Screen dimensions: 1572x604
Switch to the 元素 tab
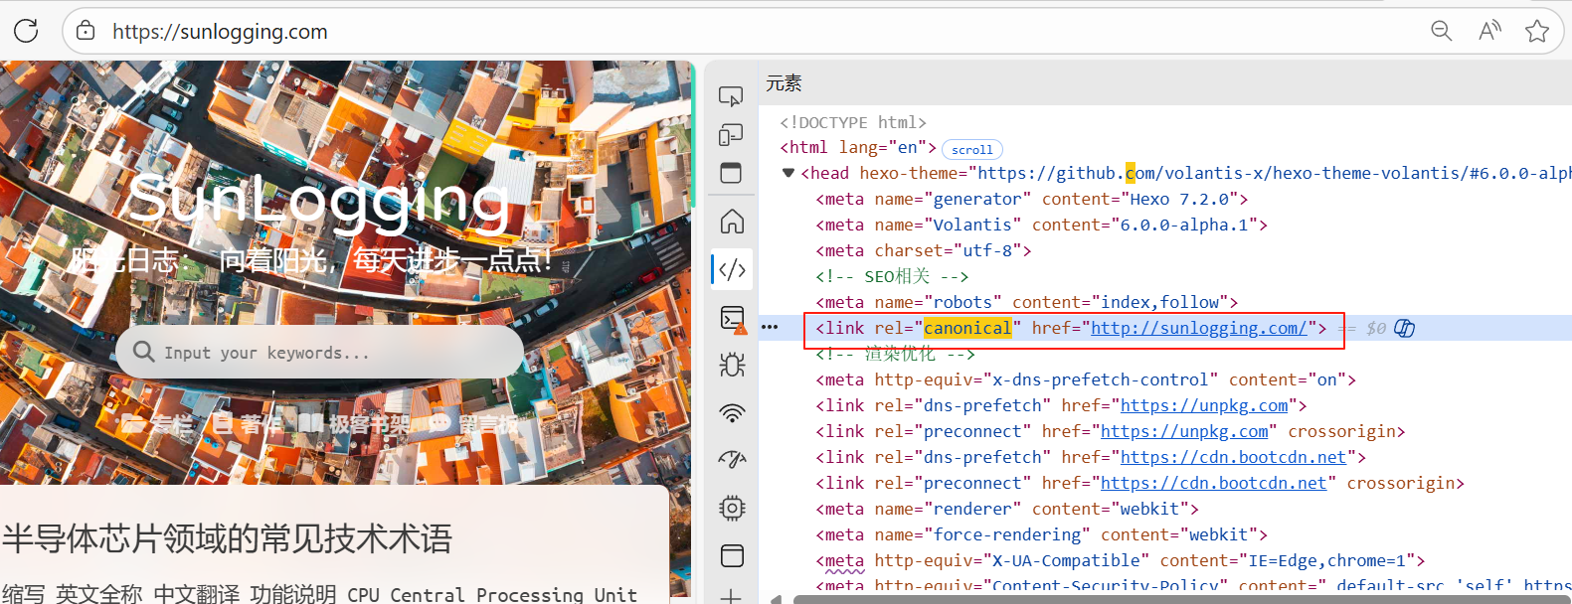[784, 83]
